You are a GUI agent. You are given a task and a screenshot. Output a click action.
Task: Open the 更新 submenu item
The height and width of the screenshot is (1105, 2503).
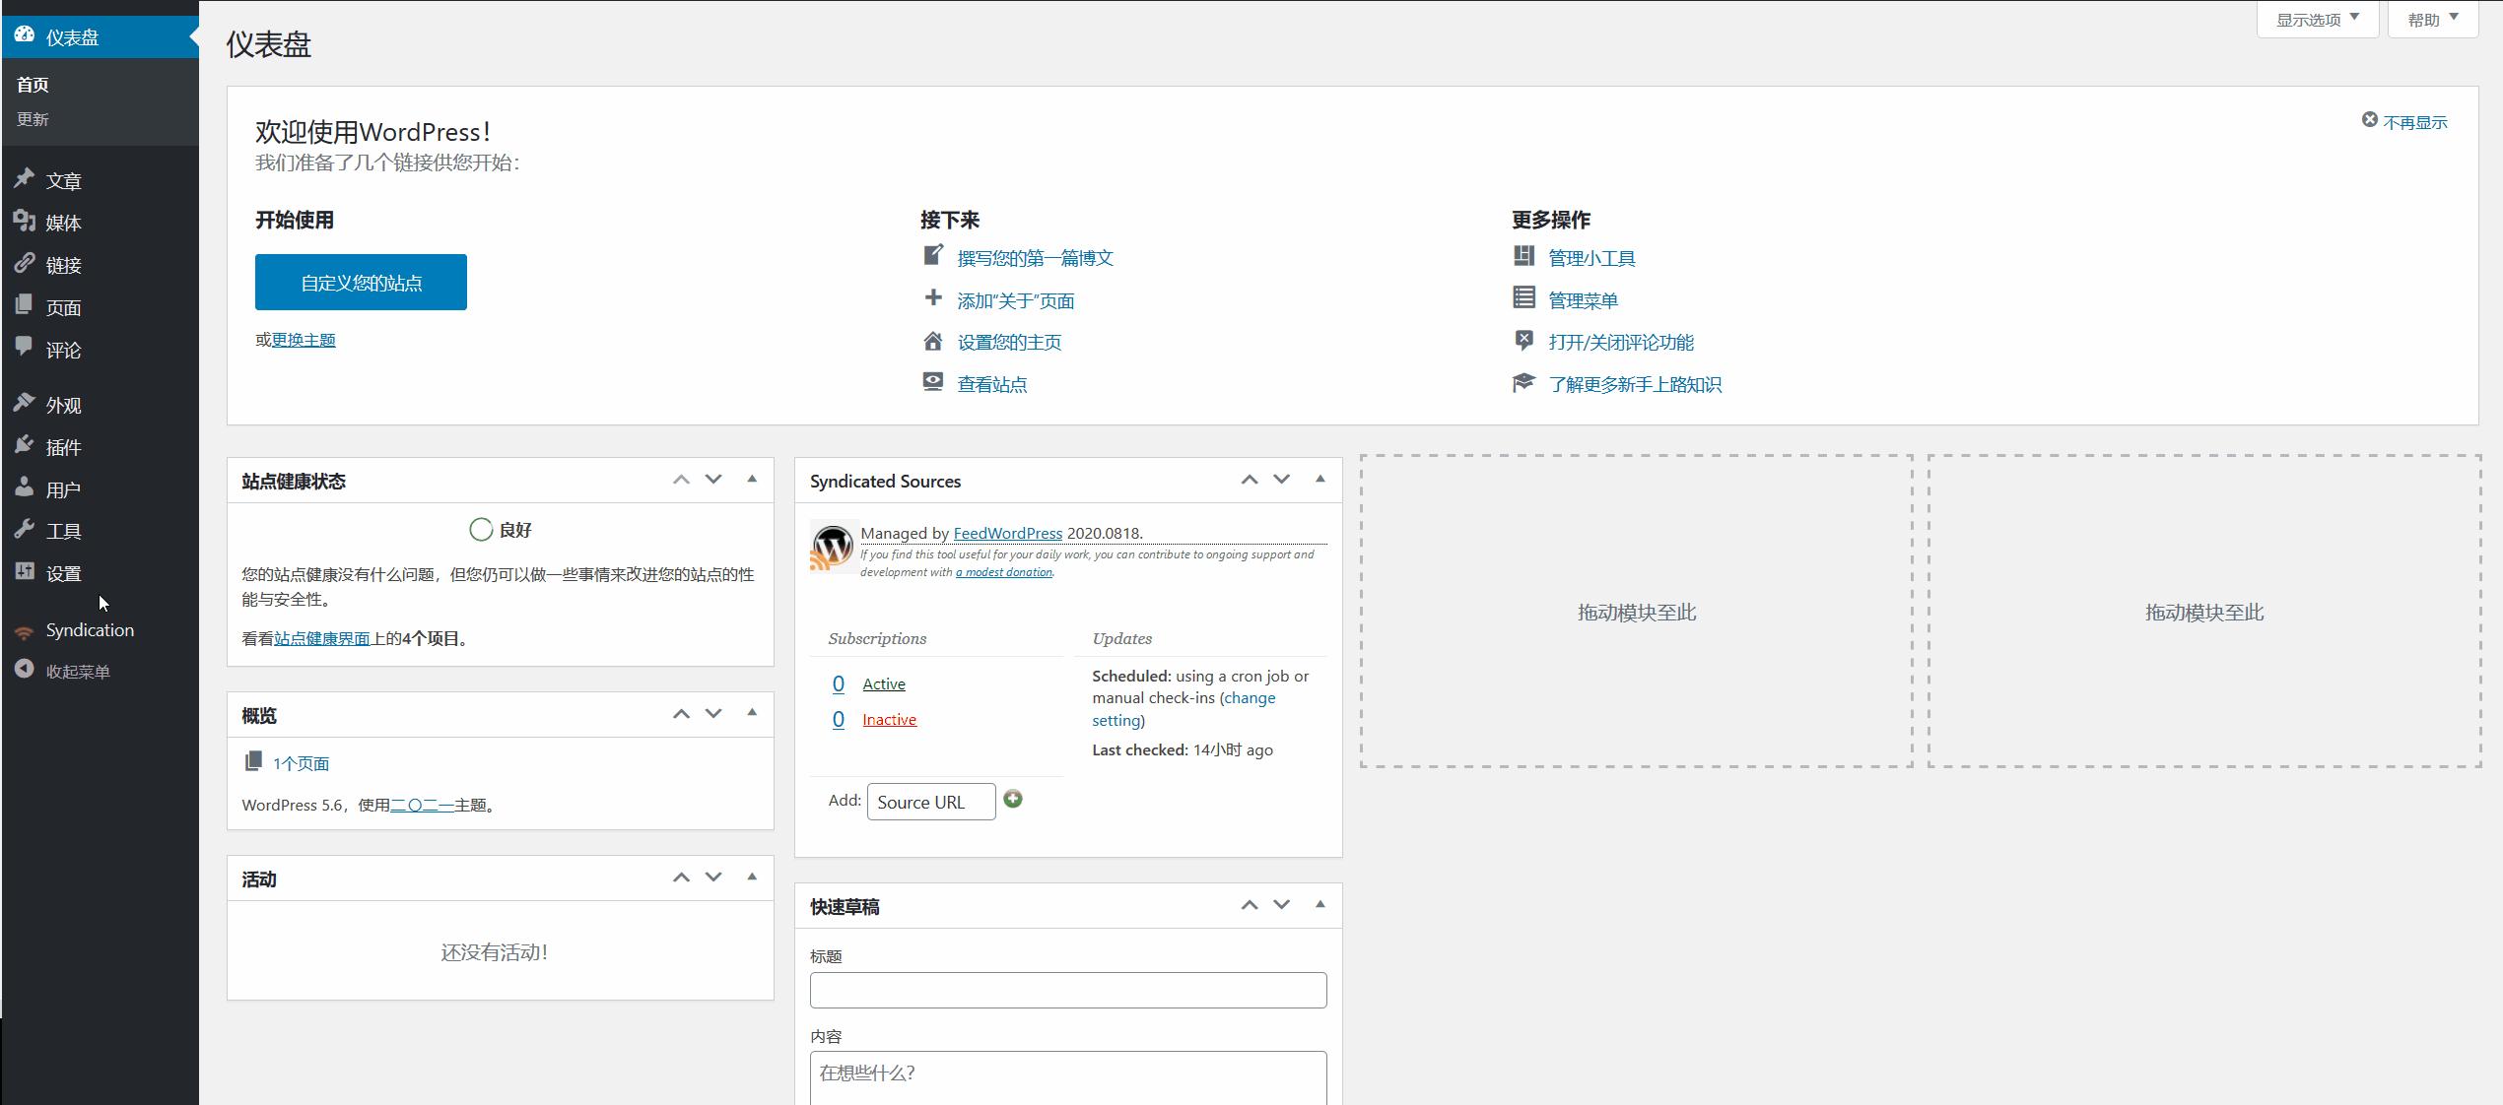tap(33, 119)
